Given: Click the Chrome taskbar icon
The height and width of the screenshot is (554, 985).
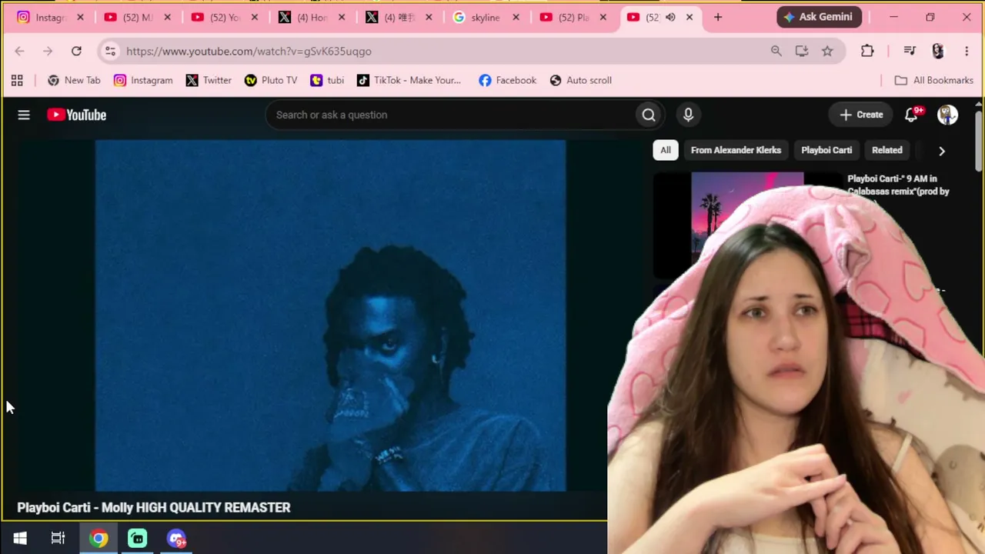Looking at the screenshot, I should click(98, 539).
